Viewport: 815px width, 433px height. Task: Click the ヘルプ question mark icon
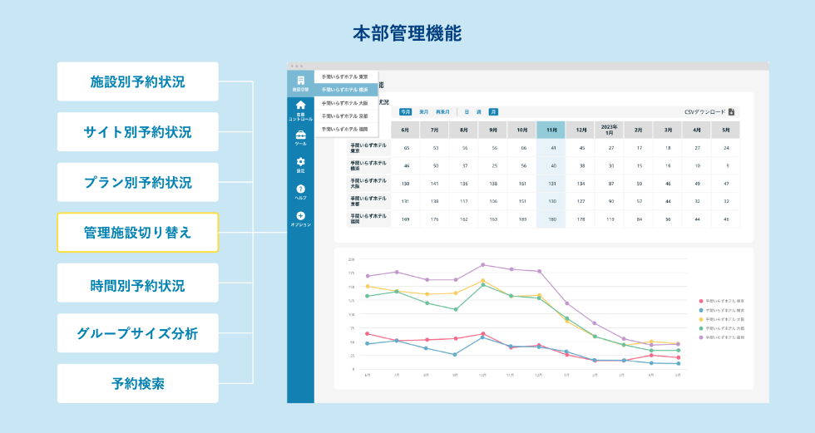[x=300, y=189]
